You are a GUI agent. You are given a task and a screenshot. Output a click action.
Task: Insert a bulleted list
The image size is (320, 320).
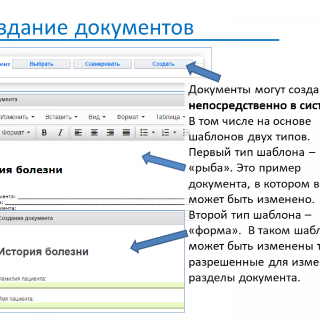click(x=143, y=132)
